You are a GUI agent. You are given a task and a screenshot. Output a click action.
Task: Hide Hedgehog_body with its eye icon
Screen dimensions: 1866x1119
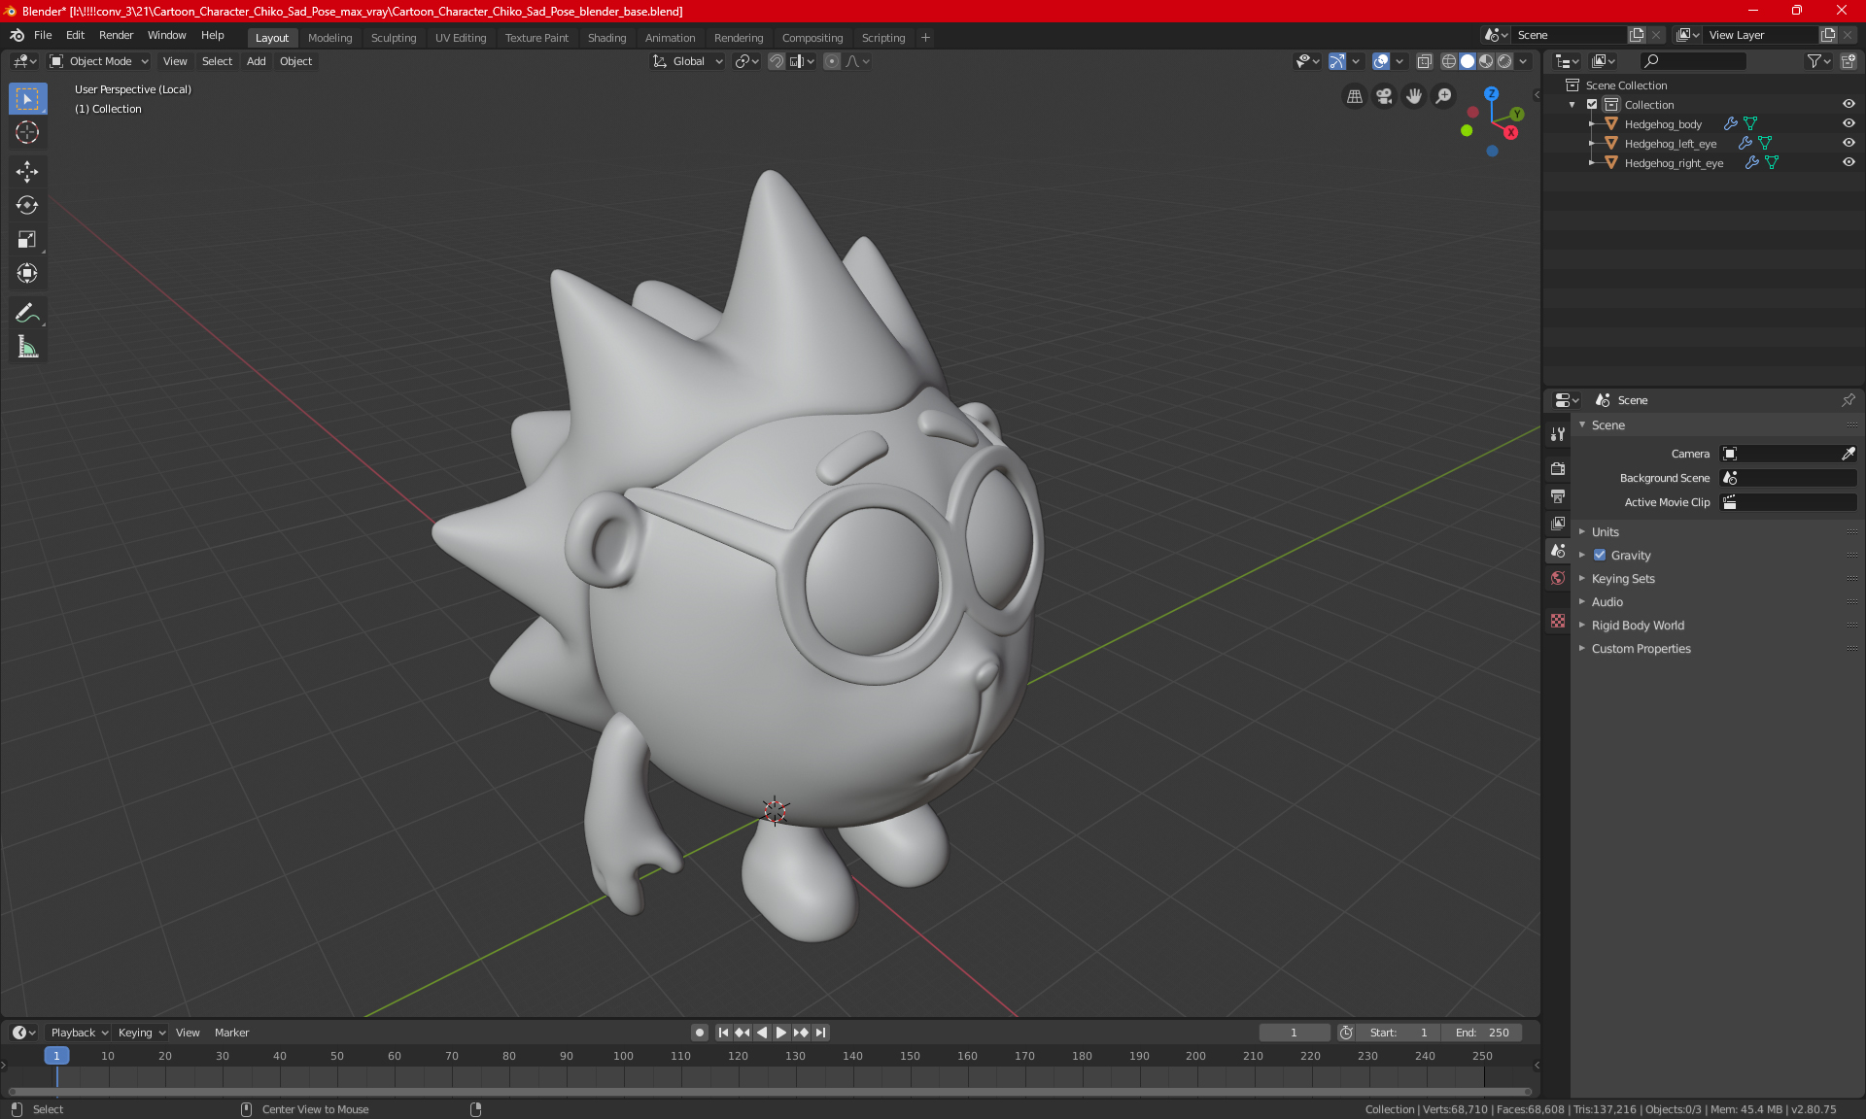pyautogui.click(x=1849, y=124)
